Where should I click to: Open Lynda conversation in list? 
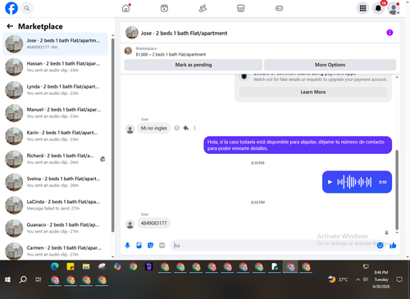pyautogui.click(x=56, y=90)
